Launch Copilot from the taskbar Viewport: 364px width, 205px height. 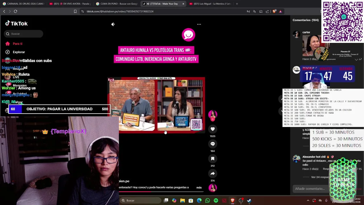pyautogui.click(x=174, y=200)
